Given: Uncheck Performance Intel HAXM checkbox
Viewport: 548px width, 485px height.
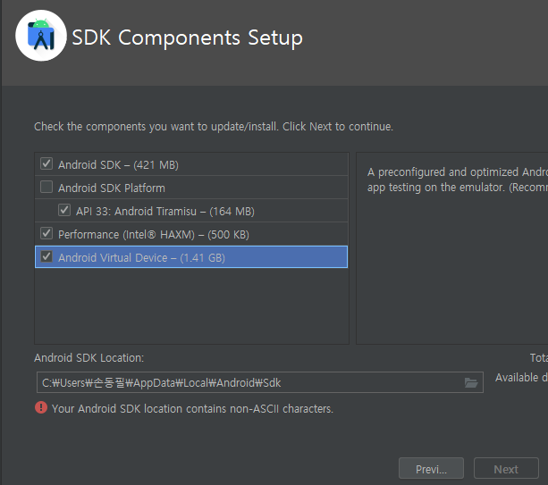Looking at the screenshot, I should (x=46, y=233).
